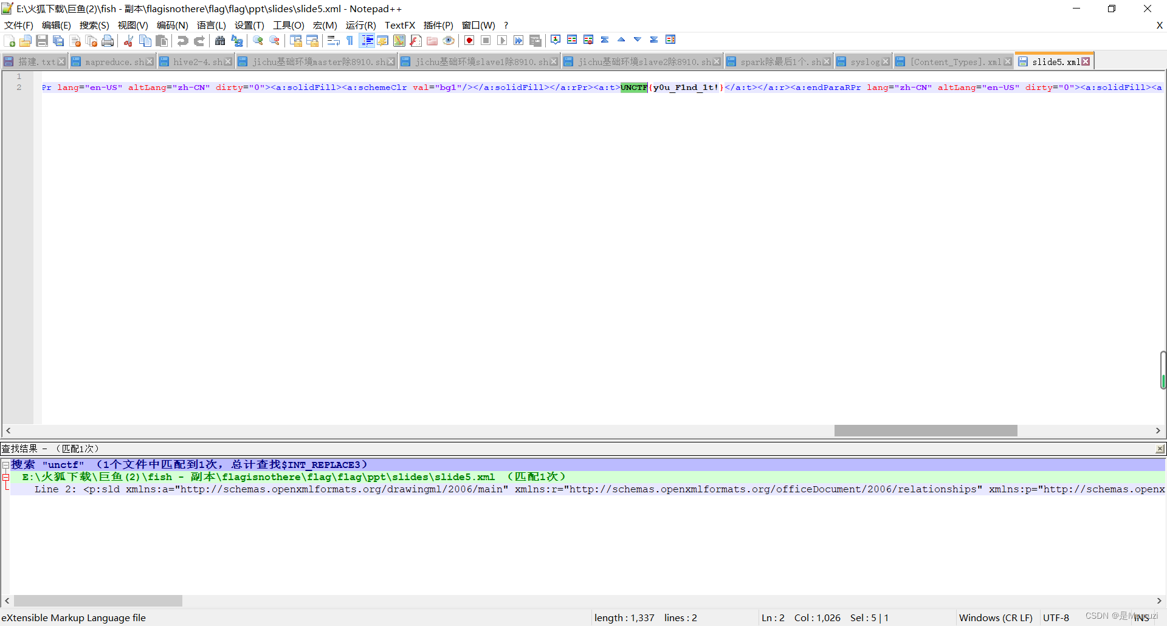Viewport: 1167px width, 626px height.
Task: Copy the selection using the toolbar icon
Action: tap(145, 41)
